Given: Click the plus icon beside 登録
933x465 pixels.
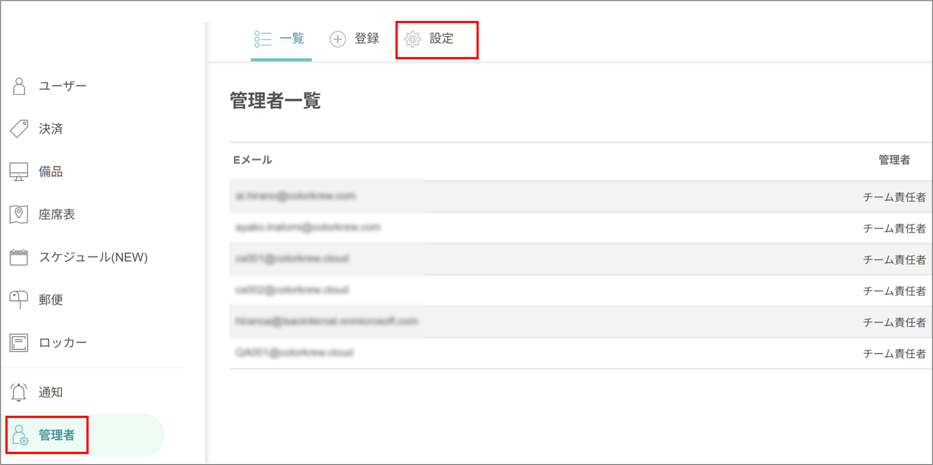Looking at the screenshot, I should pyautogui.click(x=338, y=39).
